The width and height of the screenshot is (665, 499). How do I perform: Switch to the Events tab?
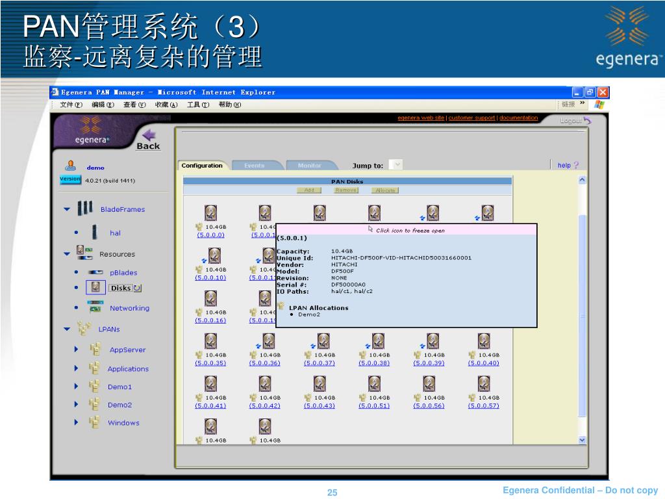tap(255, 166)
